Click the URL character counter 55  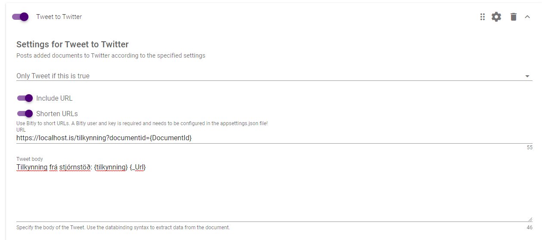530,148
